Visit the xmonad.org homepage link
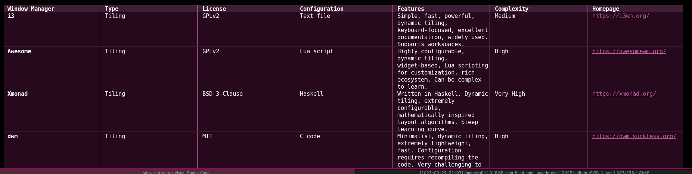692x174 pixels. point(624,94)
